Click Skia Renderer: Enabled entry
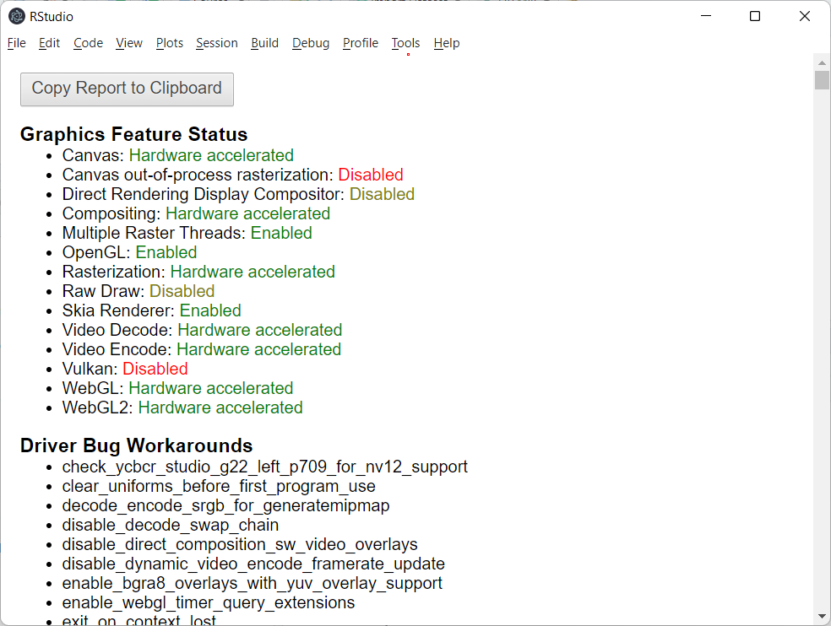This screenshot has height=626, width=831. tap(151, 310)
